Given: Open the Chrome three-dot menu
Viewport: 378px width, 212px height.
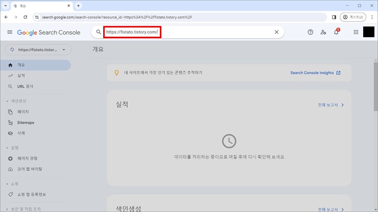Looking at the screenshot, I should point(372,17).
